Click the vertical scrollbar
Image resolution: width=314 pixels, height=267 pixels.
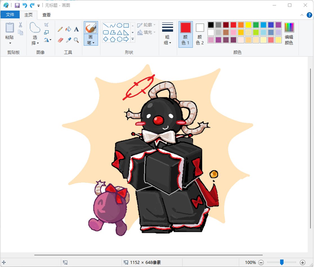pos(310,148)
